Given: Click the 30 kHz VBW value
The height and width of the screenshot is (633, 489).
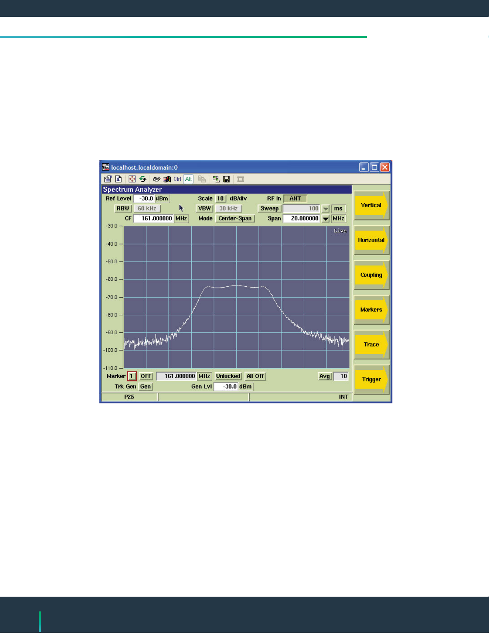Looking at the screenshot, I should 228,208.
